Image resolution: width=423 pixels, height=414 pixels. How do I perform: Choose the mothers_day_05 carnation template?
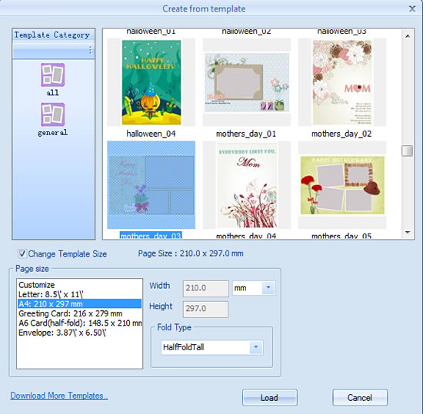(x=342, y=185)
